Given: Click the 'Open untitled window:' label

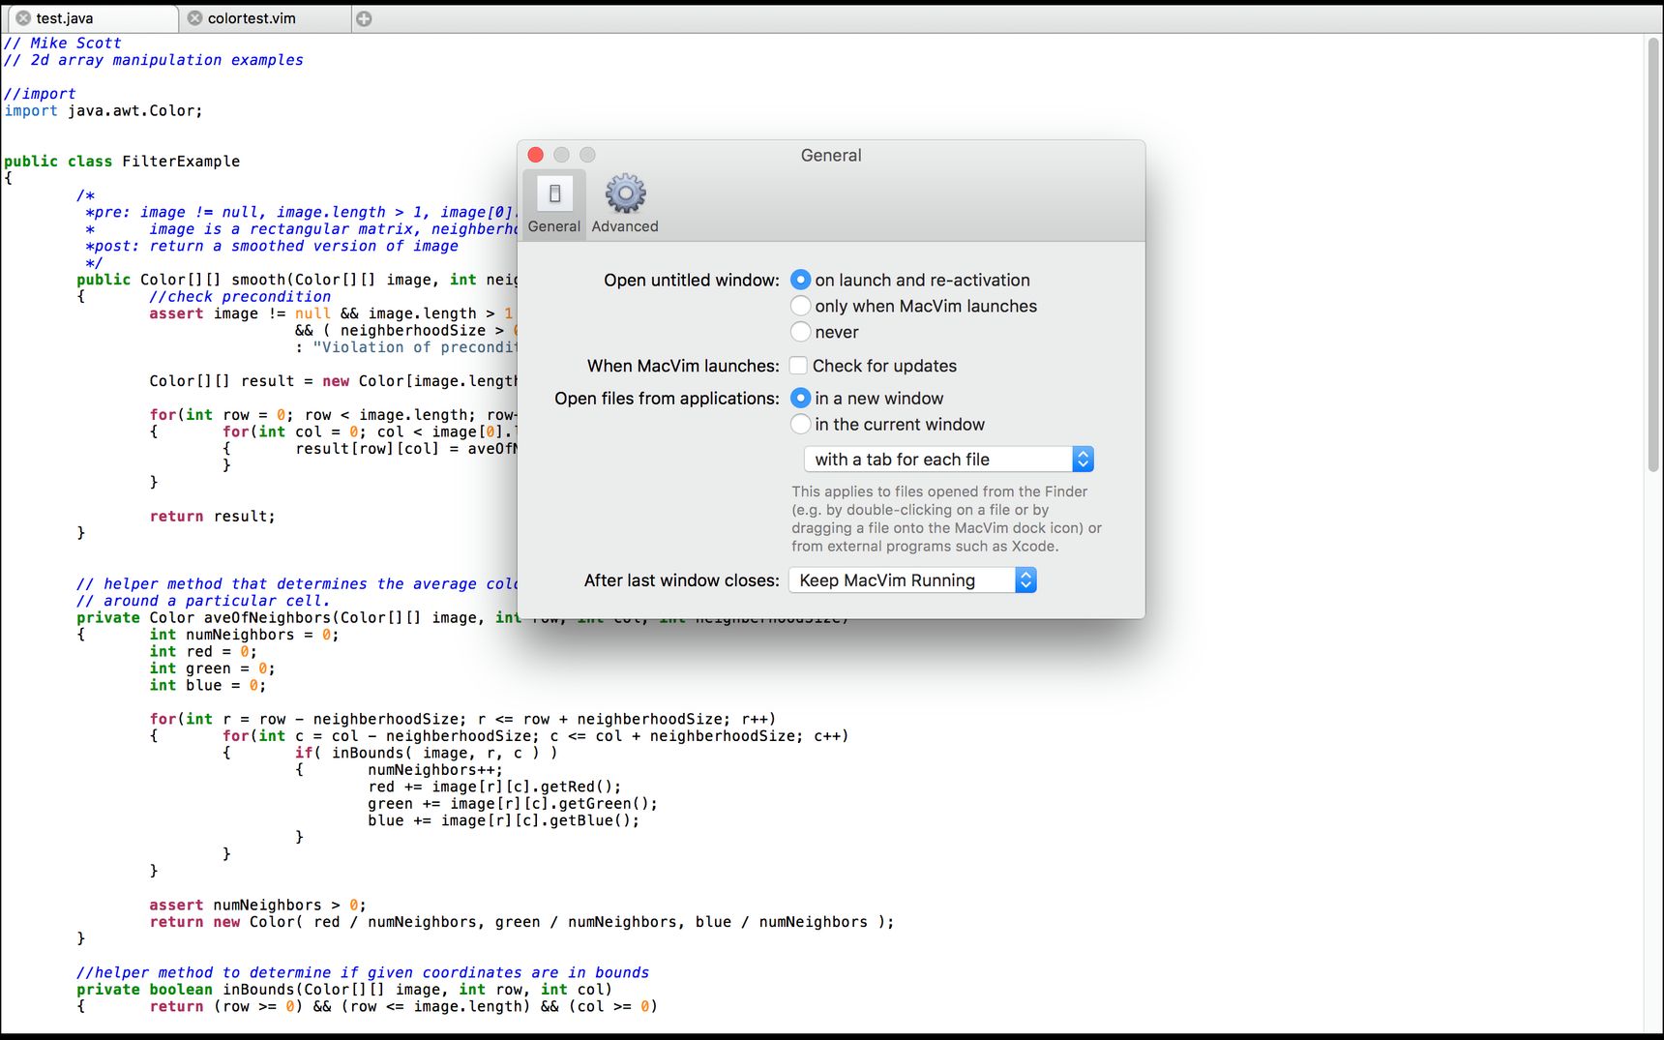Looking at the screenshot, I should [692, 281].
